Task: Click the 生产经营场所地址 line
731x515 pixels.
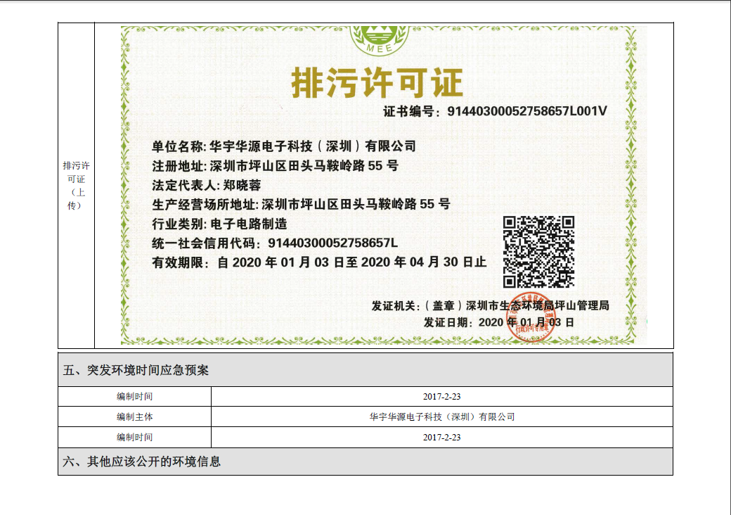Action: [x=301, y=204]
